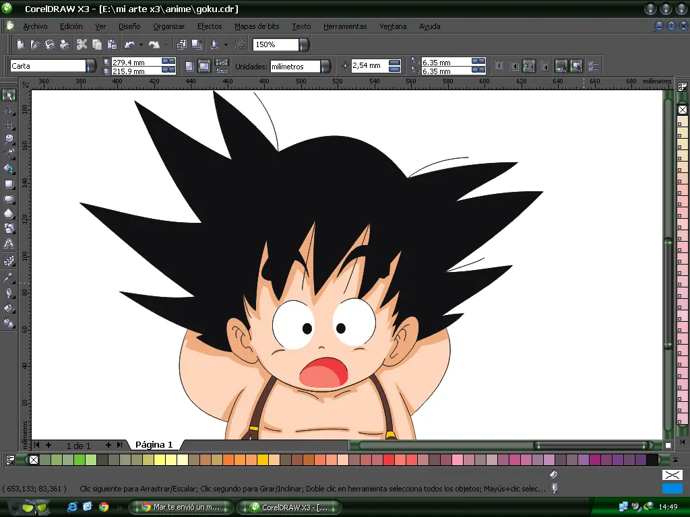Screen dimensions: 690x517
Task: Click the Redo arrow icon
Action: pyautogui.click(x=154, y=44)
